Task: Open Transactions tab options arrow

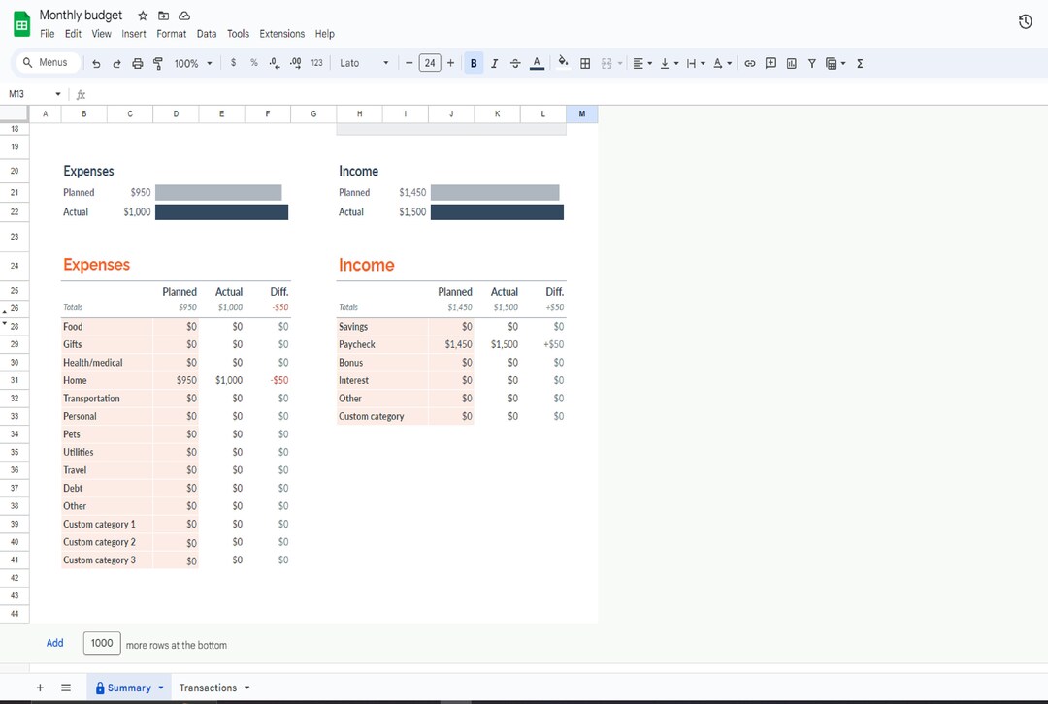Action: click(247, 688)
